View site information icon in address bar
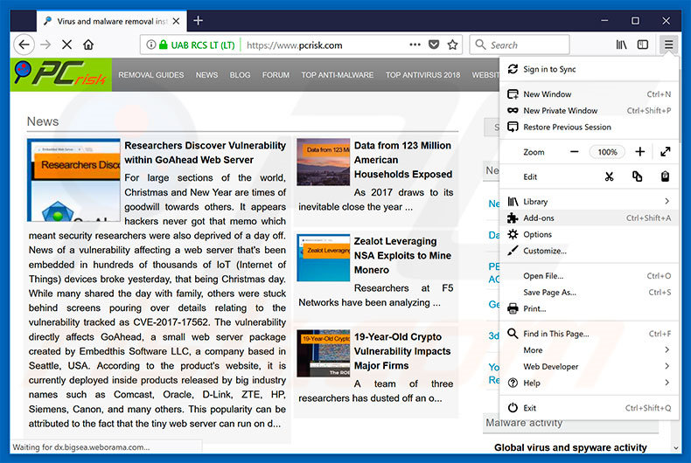Image resolution: width=691 pixels, height=463 pixels. [x=150, y=45]
